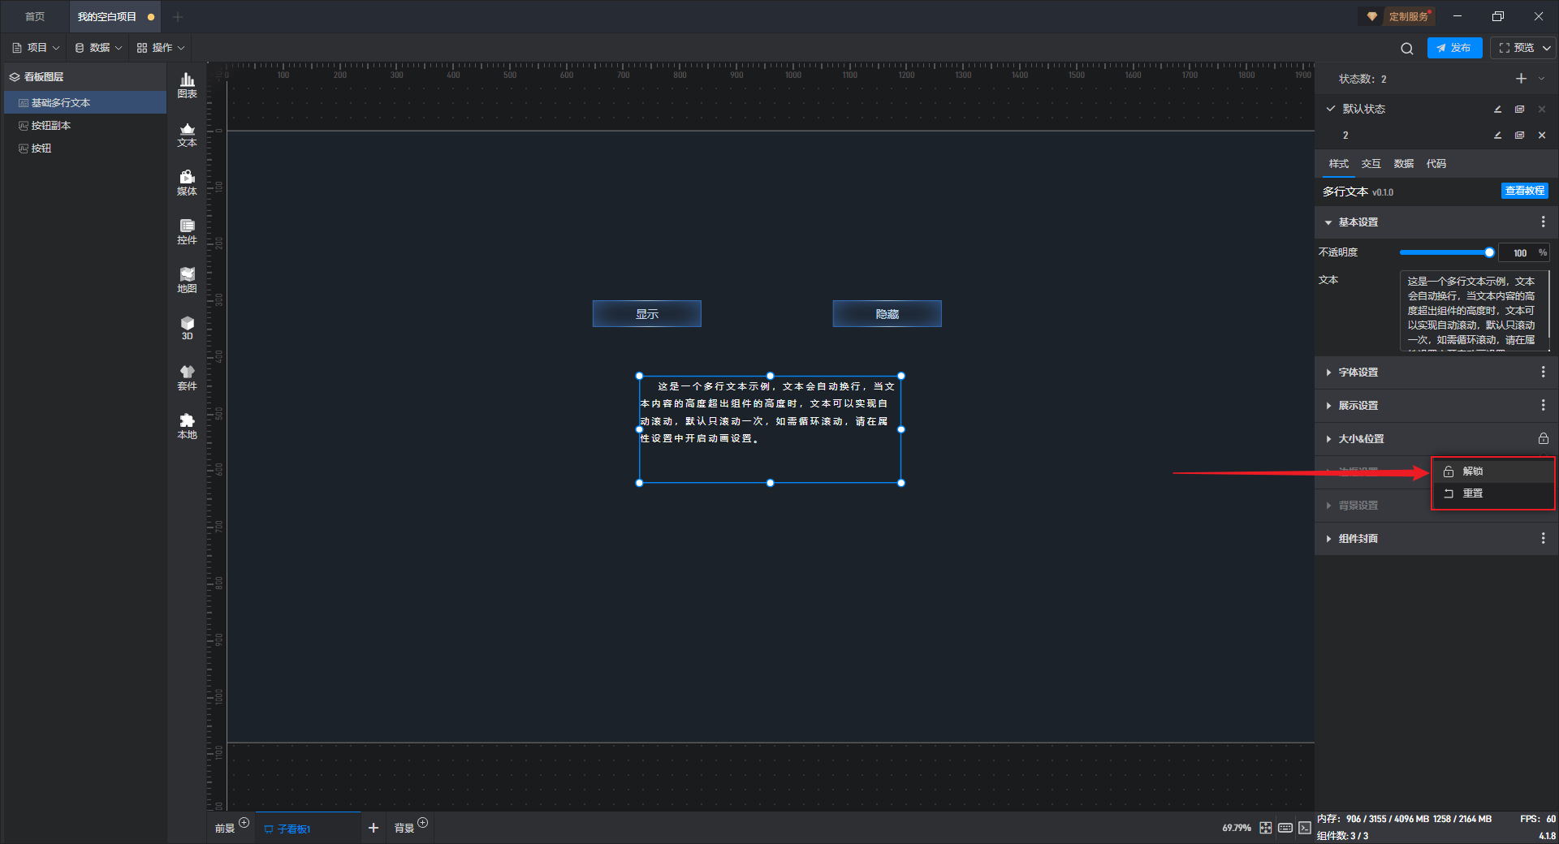Add a new state with plus icon

1521,79
